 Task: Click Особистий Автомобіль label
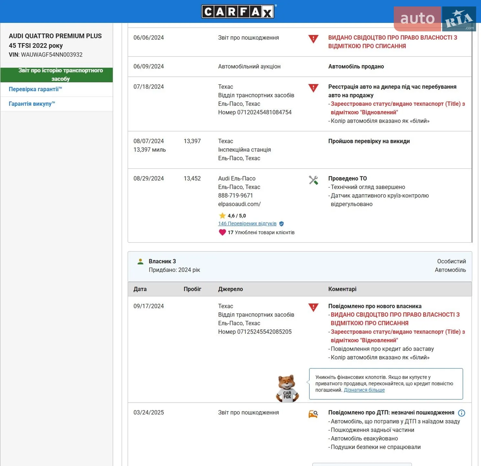click(x=450, y=265)
